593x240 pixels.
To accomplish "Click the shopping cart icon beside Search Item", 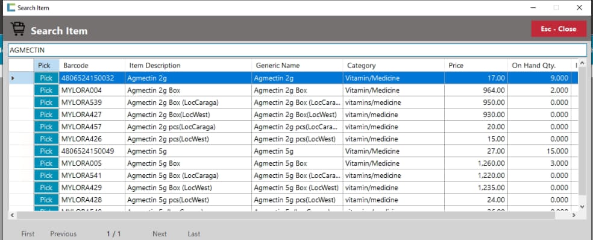I will pyautogui.click(x=17, y=29).
